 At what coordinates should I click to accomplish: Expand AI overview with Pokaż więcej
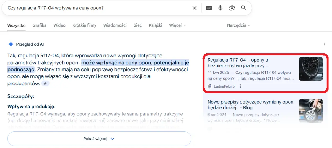(x=99, y=139)
